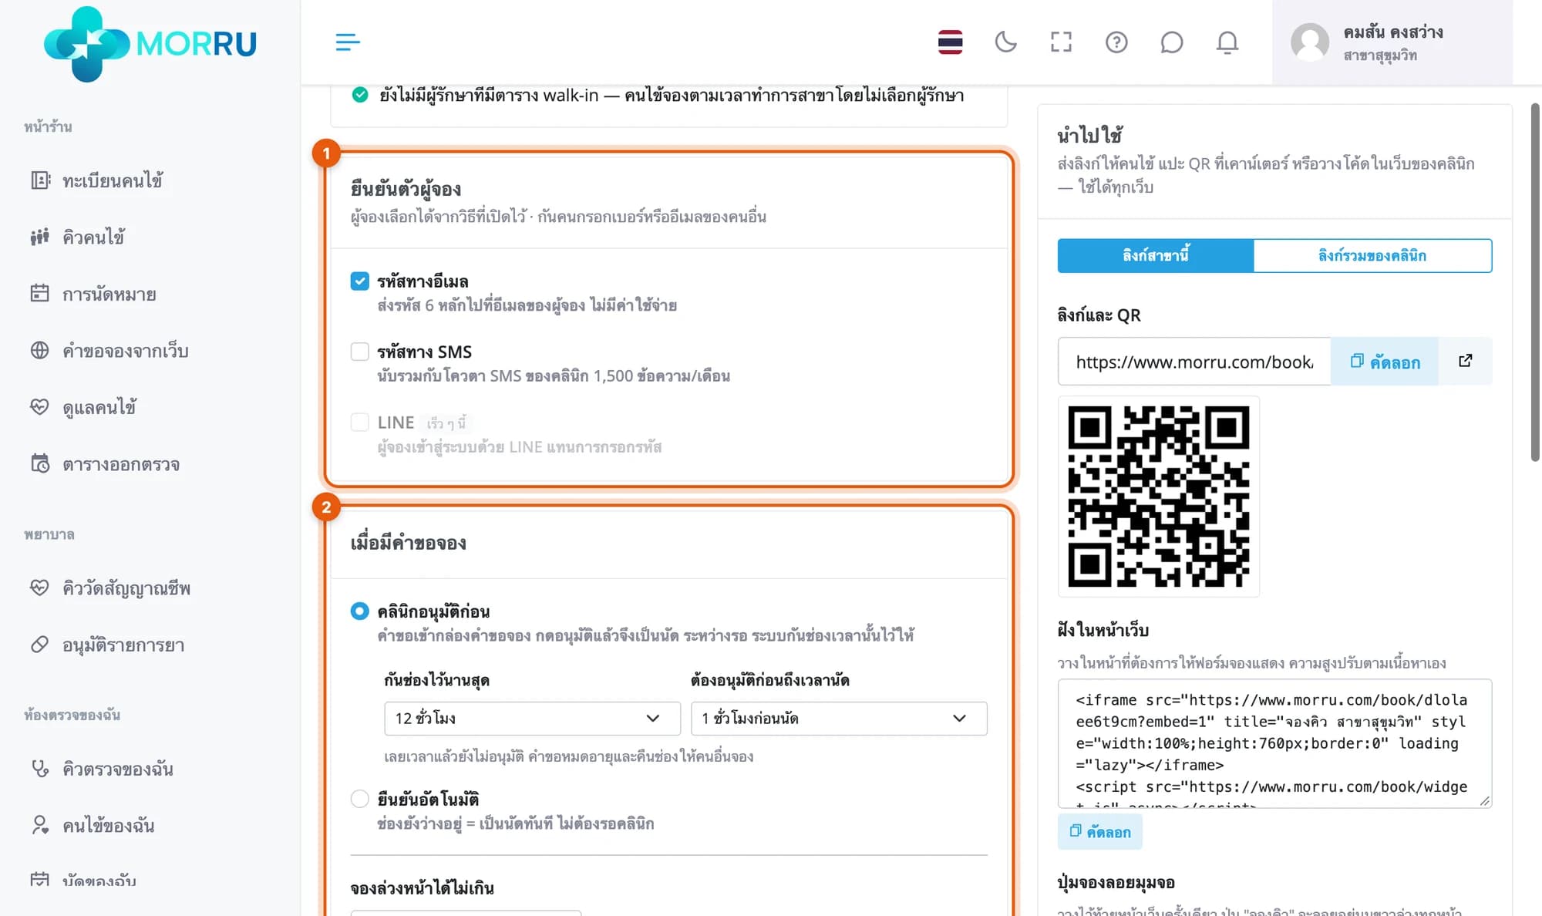The image size is (1542, 916).
Task: Open the chat messages icon
Action: pos(1172,42)
